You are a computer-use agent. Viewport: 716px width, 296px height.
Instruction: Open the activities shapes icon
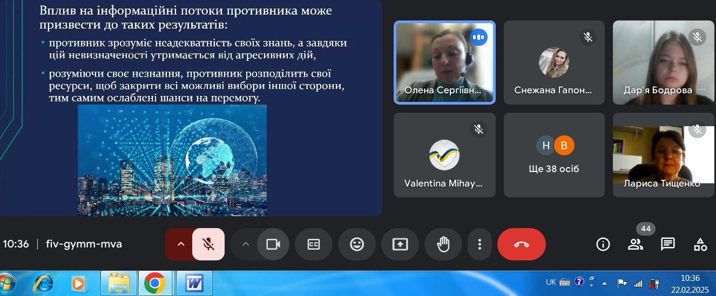coord(700,244)
